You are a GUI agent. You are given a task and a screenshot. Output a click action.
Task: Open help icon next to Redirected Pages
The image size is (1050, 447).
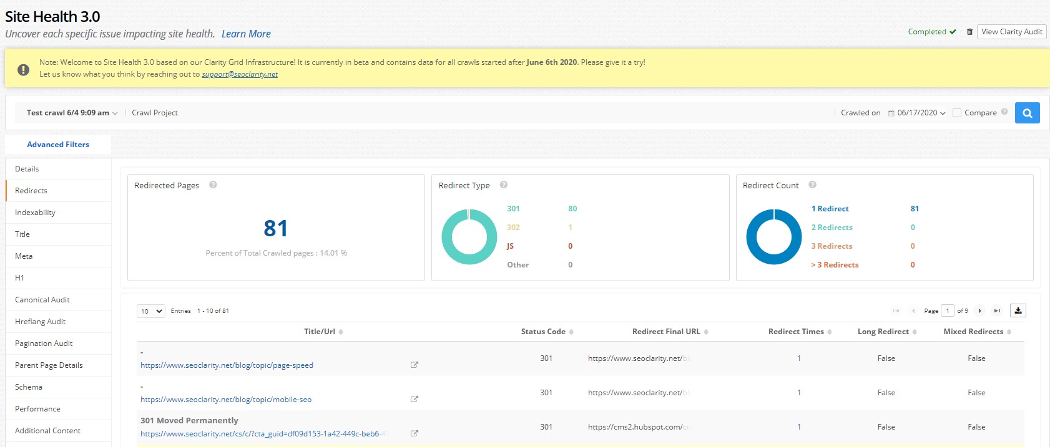tap(213, 185)
